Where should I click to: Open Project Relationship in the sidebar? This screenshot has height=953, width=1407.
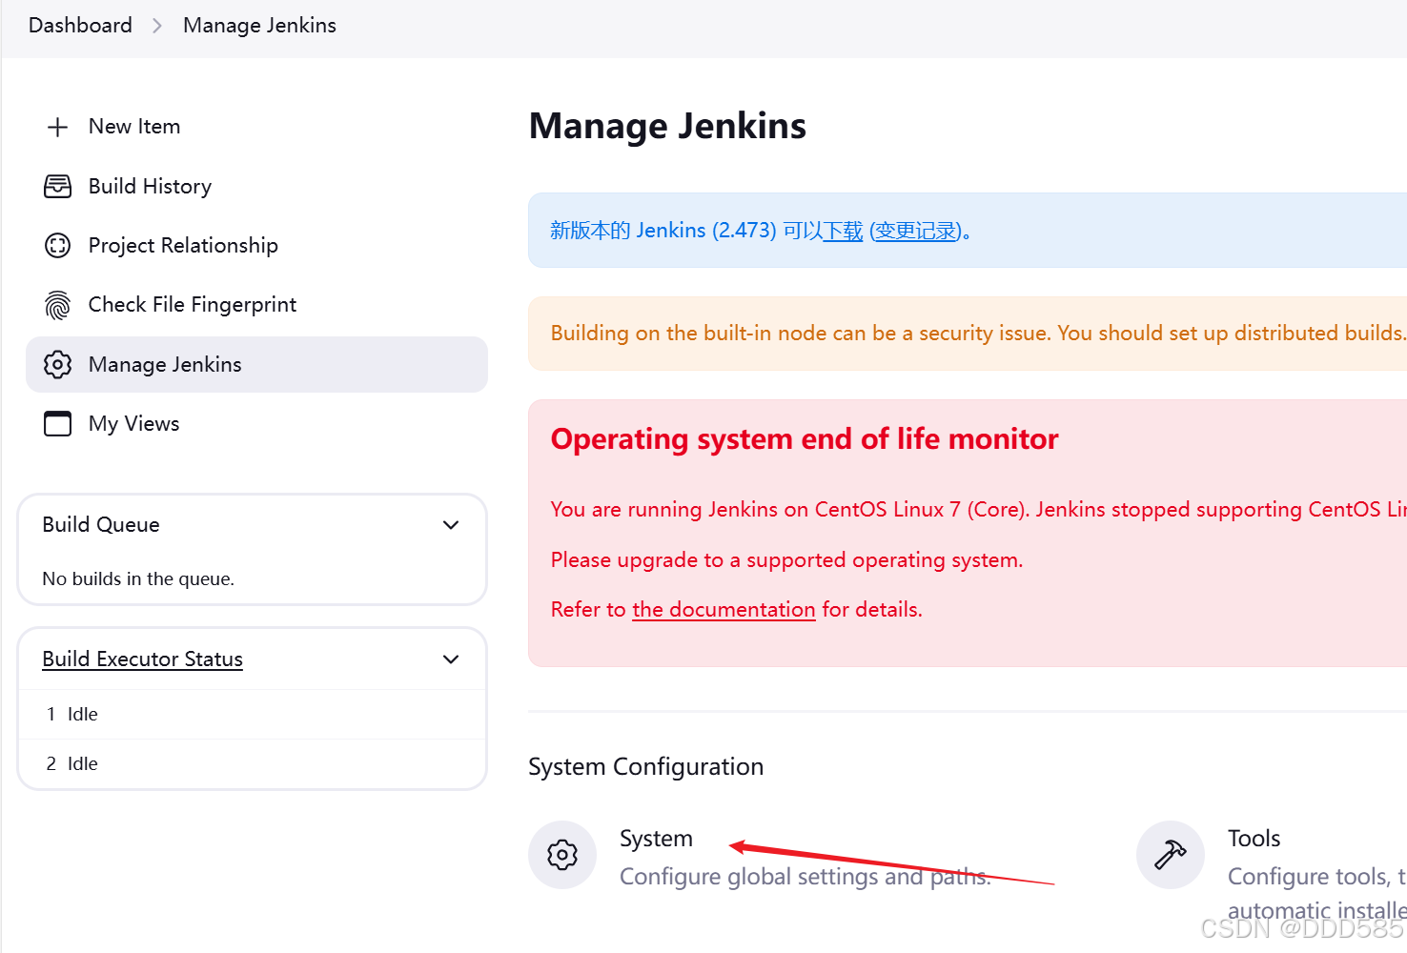coord(183,246)
